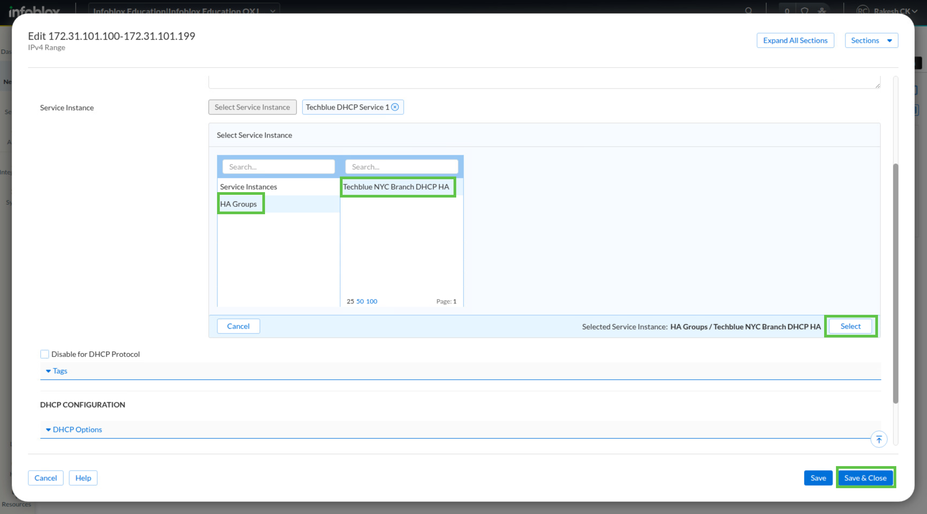Click the greyed Select Service Instance button
The width and height of the screenshot is (927, 514).
coord(252,107)
